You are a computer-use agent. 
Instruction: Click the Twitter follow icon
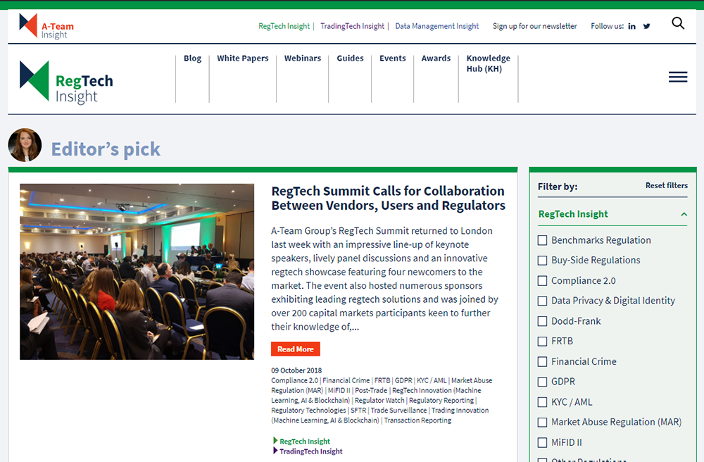click(646, 26)
